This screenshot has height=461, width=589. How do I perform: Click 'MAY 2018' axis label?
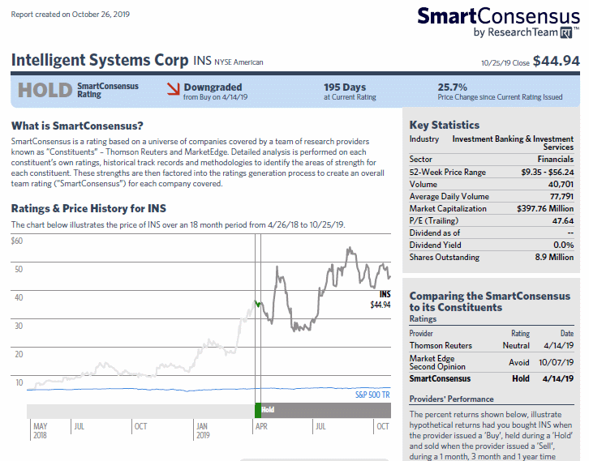point(41,430)
